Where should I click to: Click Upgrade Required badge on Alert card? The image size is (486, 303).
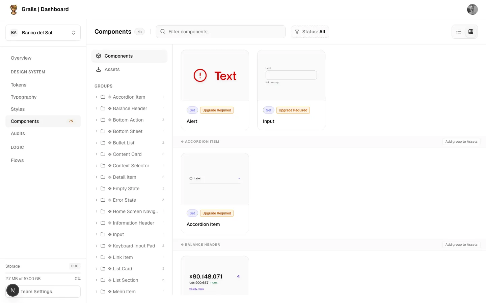pyautogui.click(x=217, y=110)
